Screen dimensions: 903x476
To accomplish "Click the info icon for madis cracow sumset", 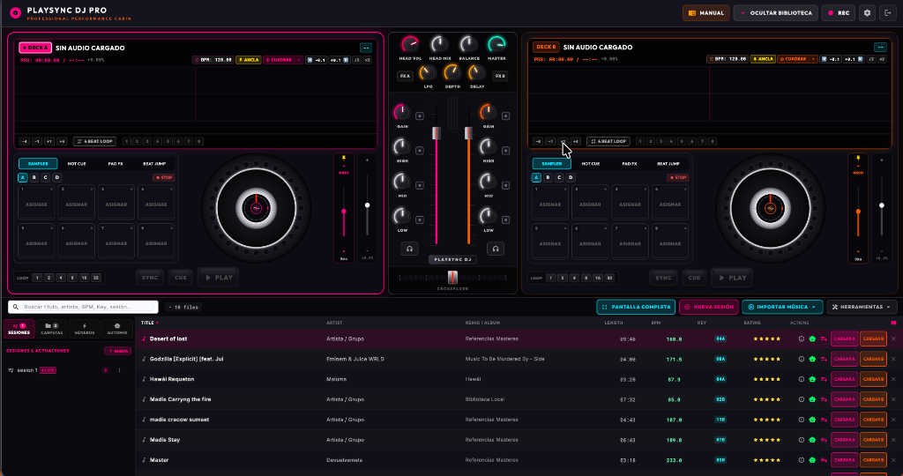I will click(801, 420).
